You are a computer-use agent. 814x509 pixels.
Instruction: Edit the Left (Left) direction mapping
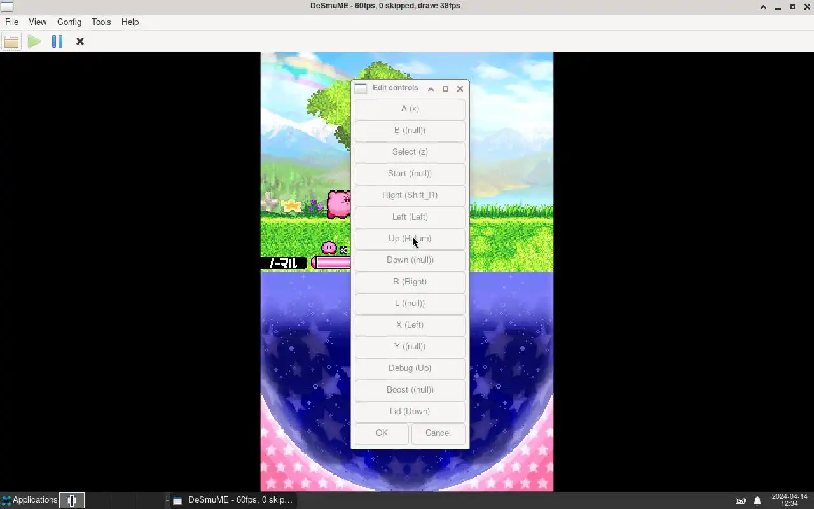[410, 217]
